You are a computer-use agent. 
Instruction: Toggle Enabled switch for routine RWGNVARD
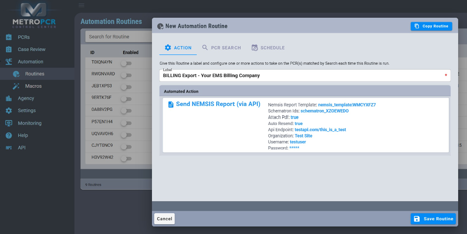point(126,75)
